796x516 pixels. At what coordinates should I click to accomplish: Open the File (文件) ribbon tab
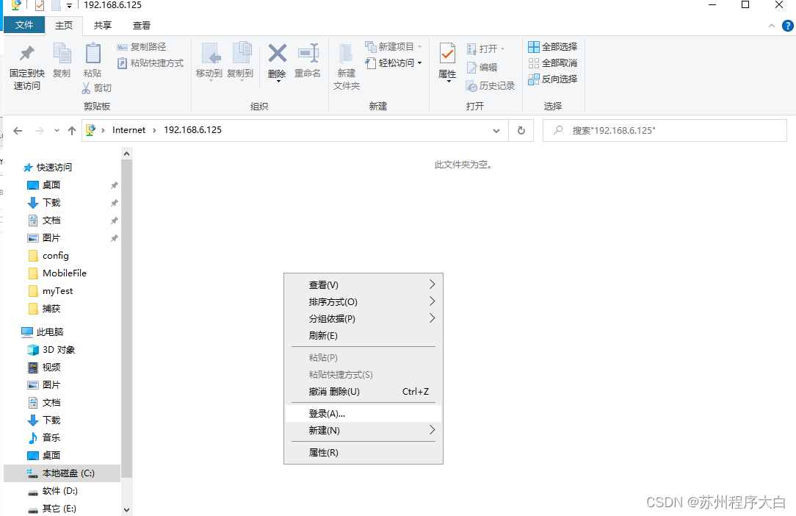24,25
